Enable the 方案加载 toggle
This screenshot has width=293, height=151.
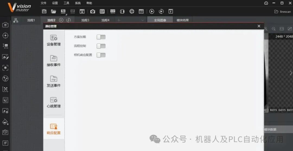click(x=101, y=37)
